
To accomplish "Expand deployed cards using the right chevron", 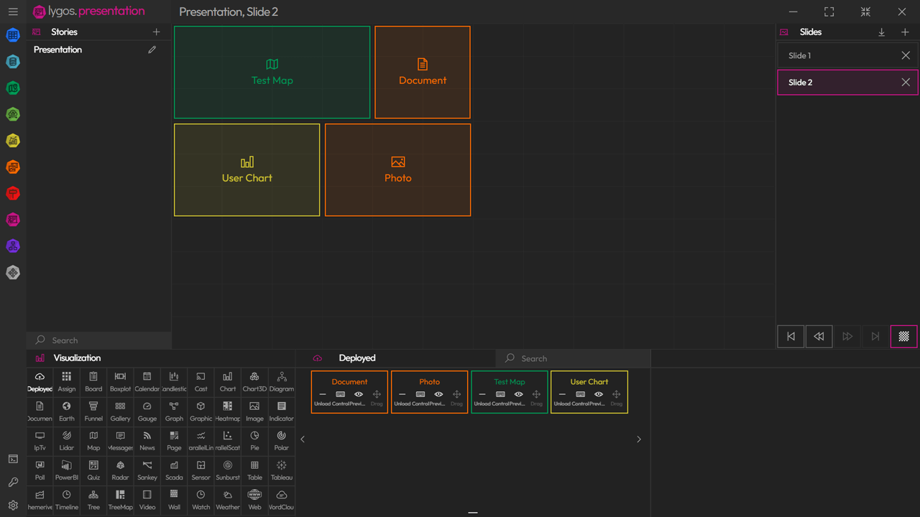I will (x=638, y=439).
